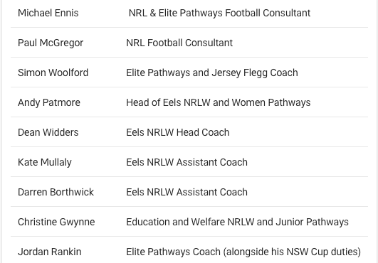Select Elite Pathways and Jersey Flegg Coach

coord(212,73)
